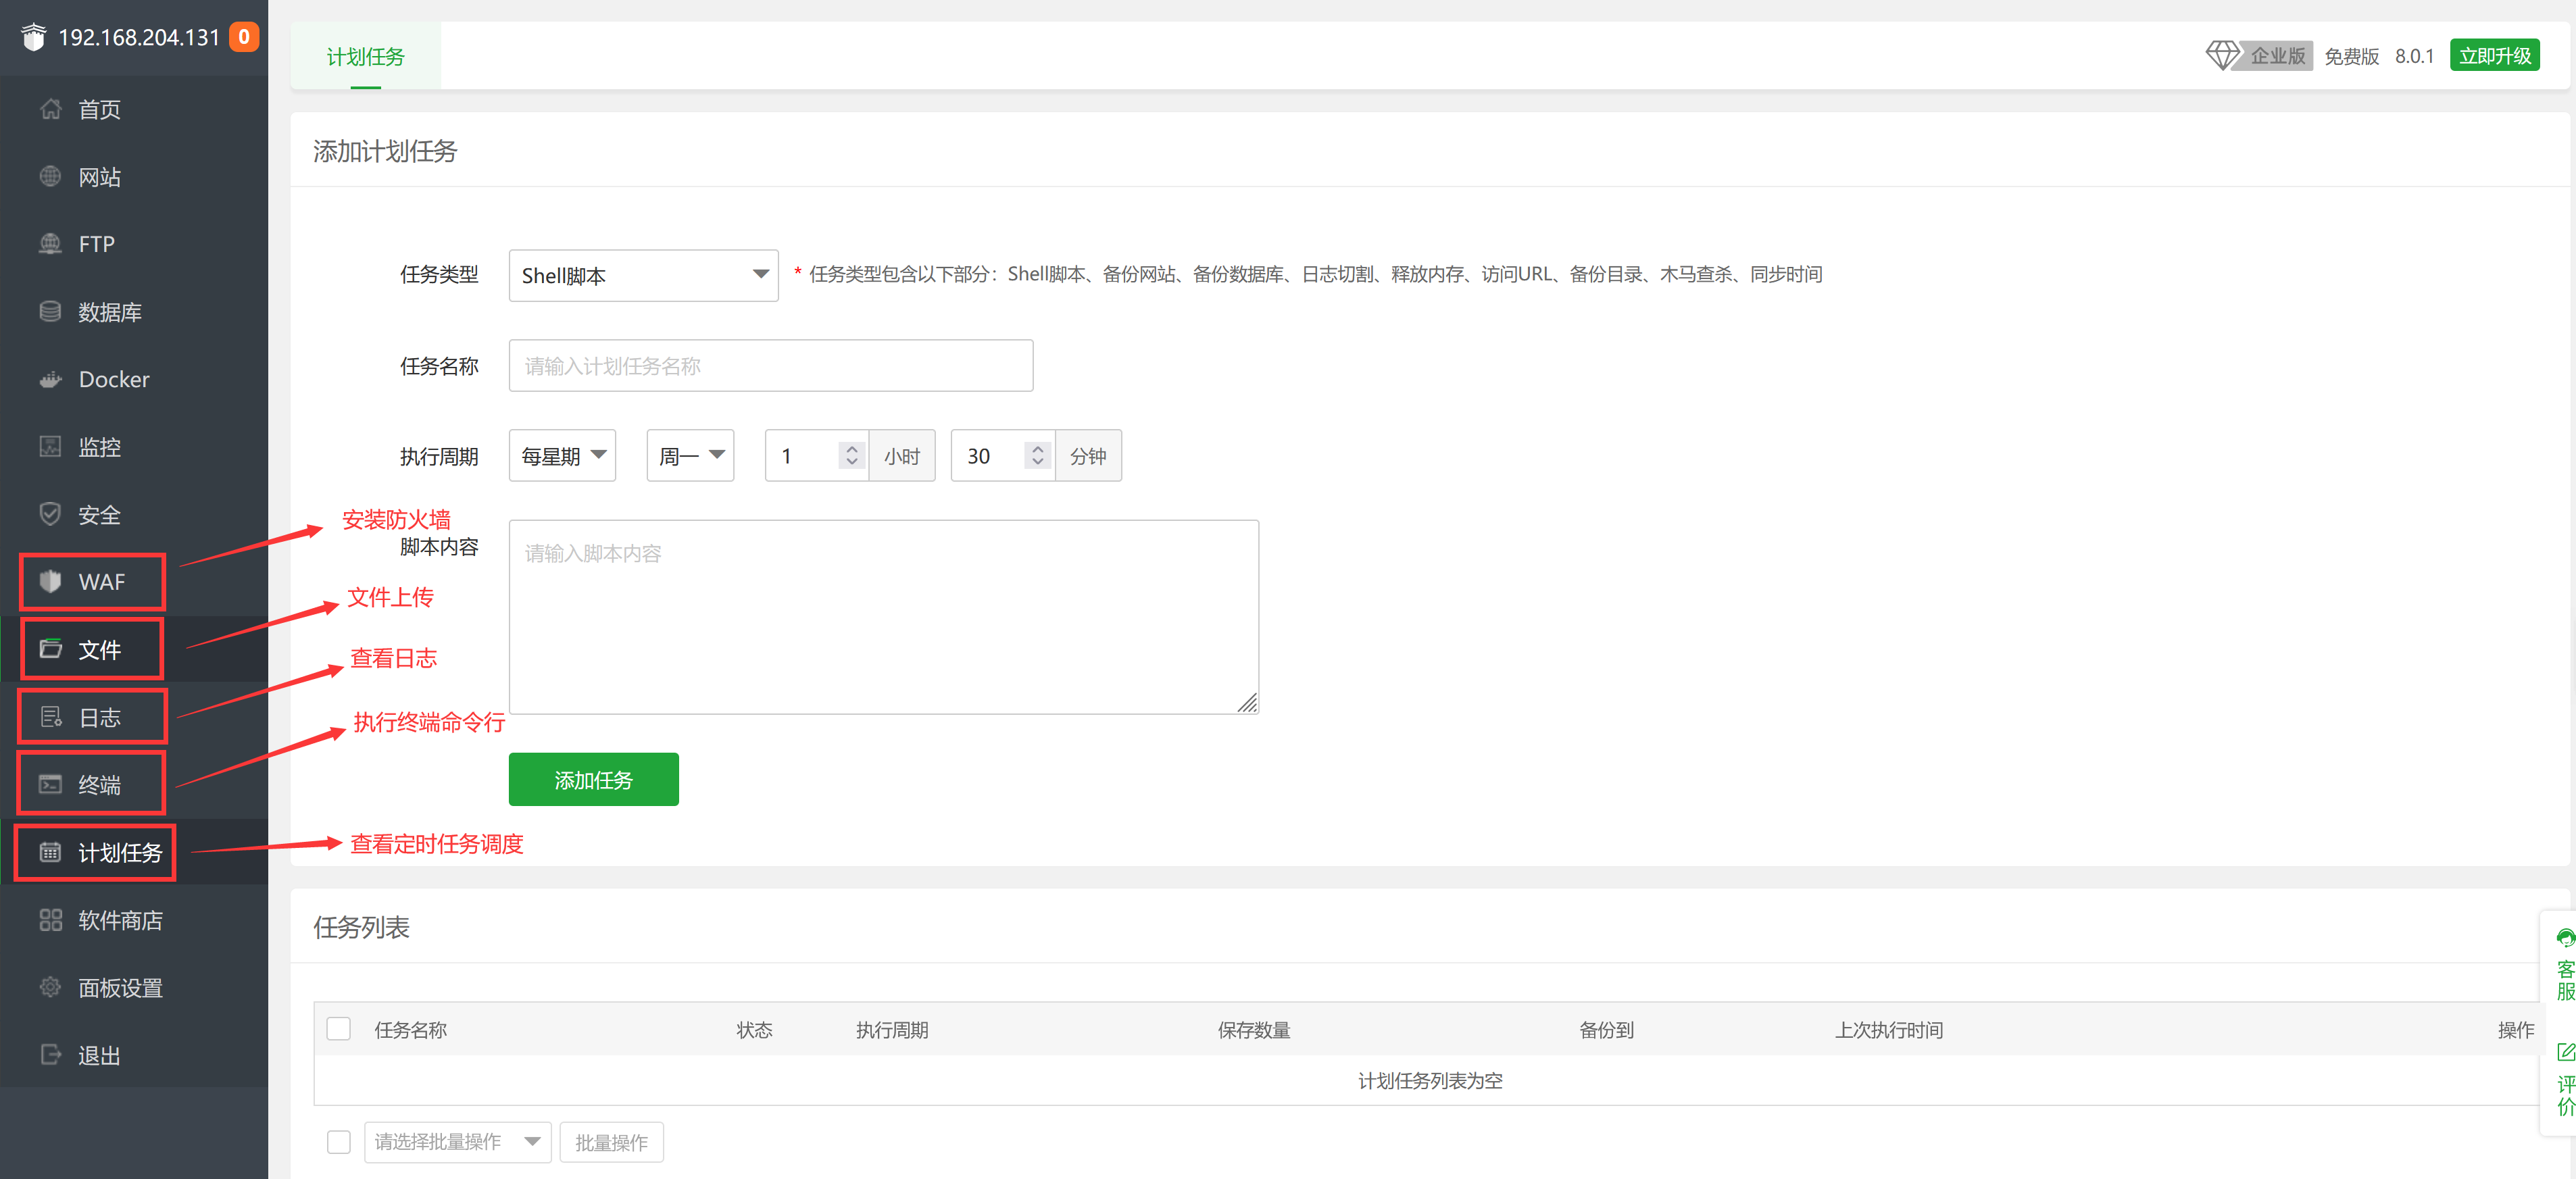Click the software store grid icon

click(50, 920)
